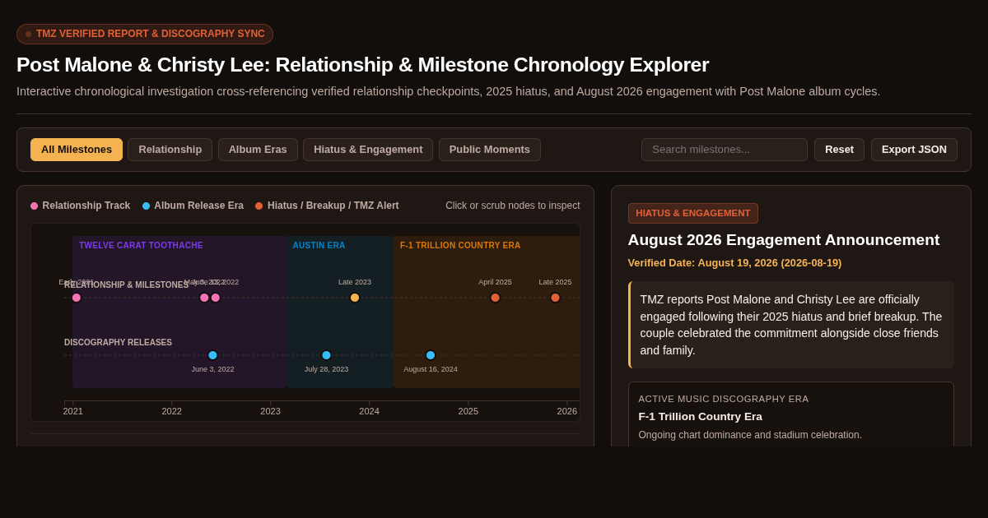Click the F-1 Trillion Country Era band label

(x=460, y=245)
